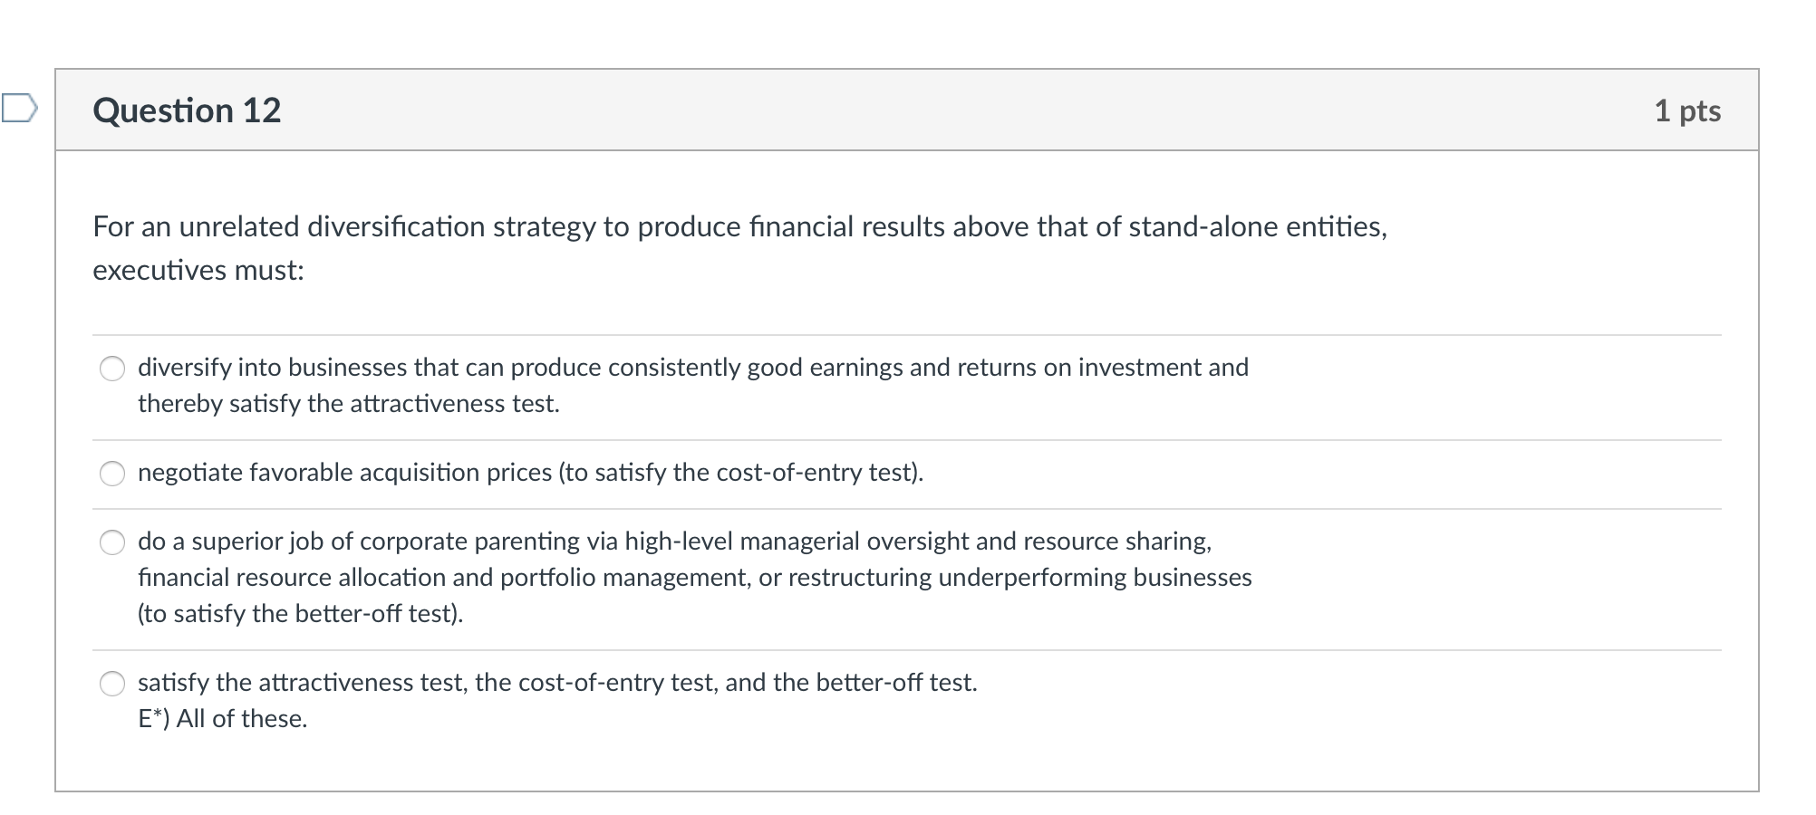Pick the "superior job of corporate parenting" radio
This screenshot has width=1816, height=815.
pyautogui.click(x=112, y=542)
